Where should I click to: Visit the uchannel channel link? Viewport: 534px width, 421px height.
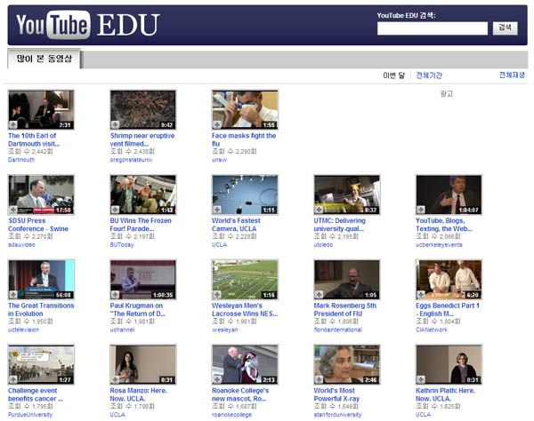(122, 330)
